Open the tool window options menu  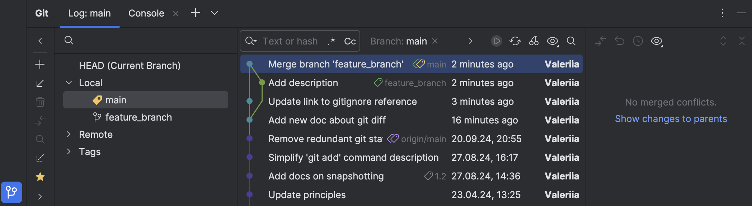[x=723, y=13]
